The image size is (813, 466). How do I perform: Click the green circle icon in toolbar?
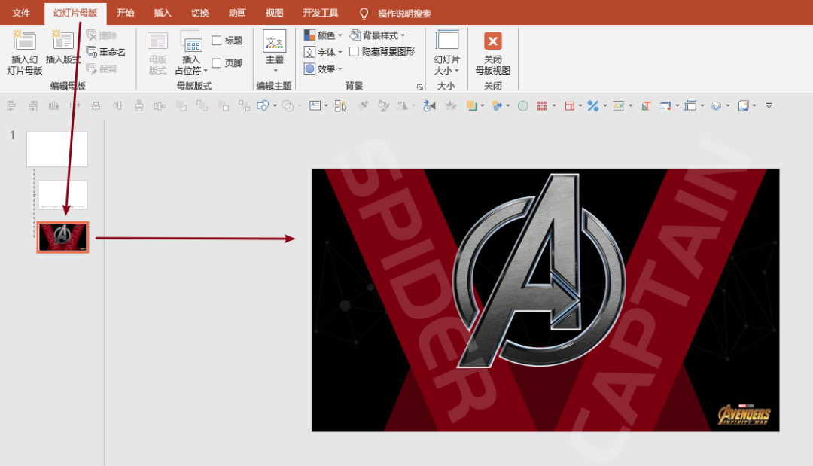pos(522,105)
